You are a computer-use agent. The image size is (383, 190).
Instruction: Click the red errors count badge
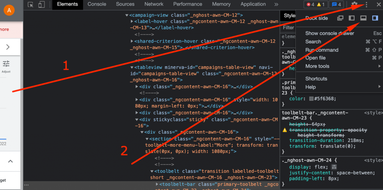click(x=310, y=4)
